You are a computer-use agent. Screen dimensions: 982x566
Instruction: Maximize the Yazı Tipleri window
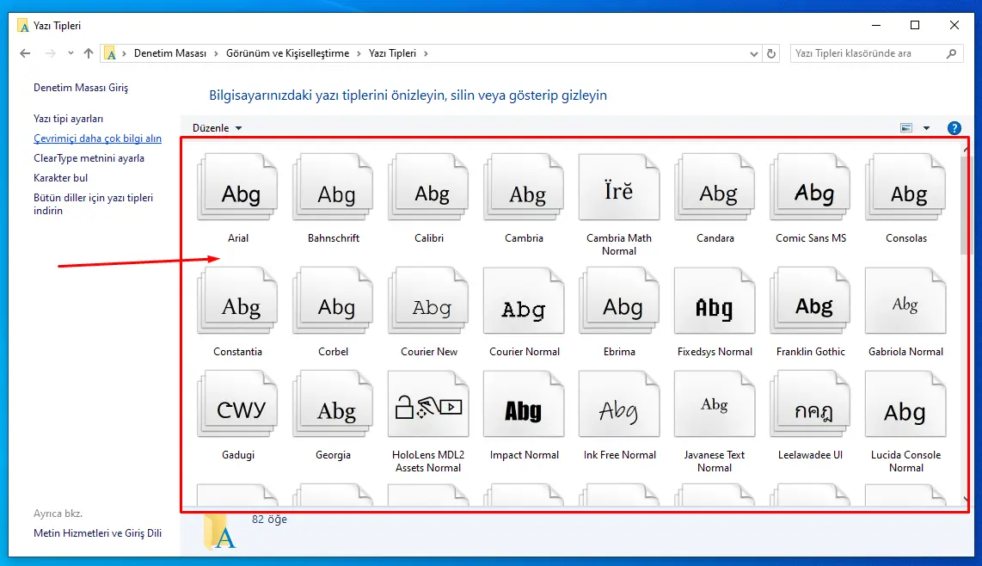coord(915,25)
